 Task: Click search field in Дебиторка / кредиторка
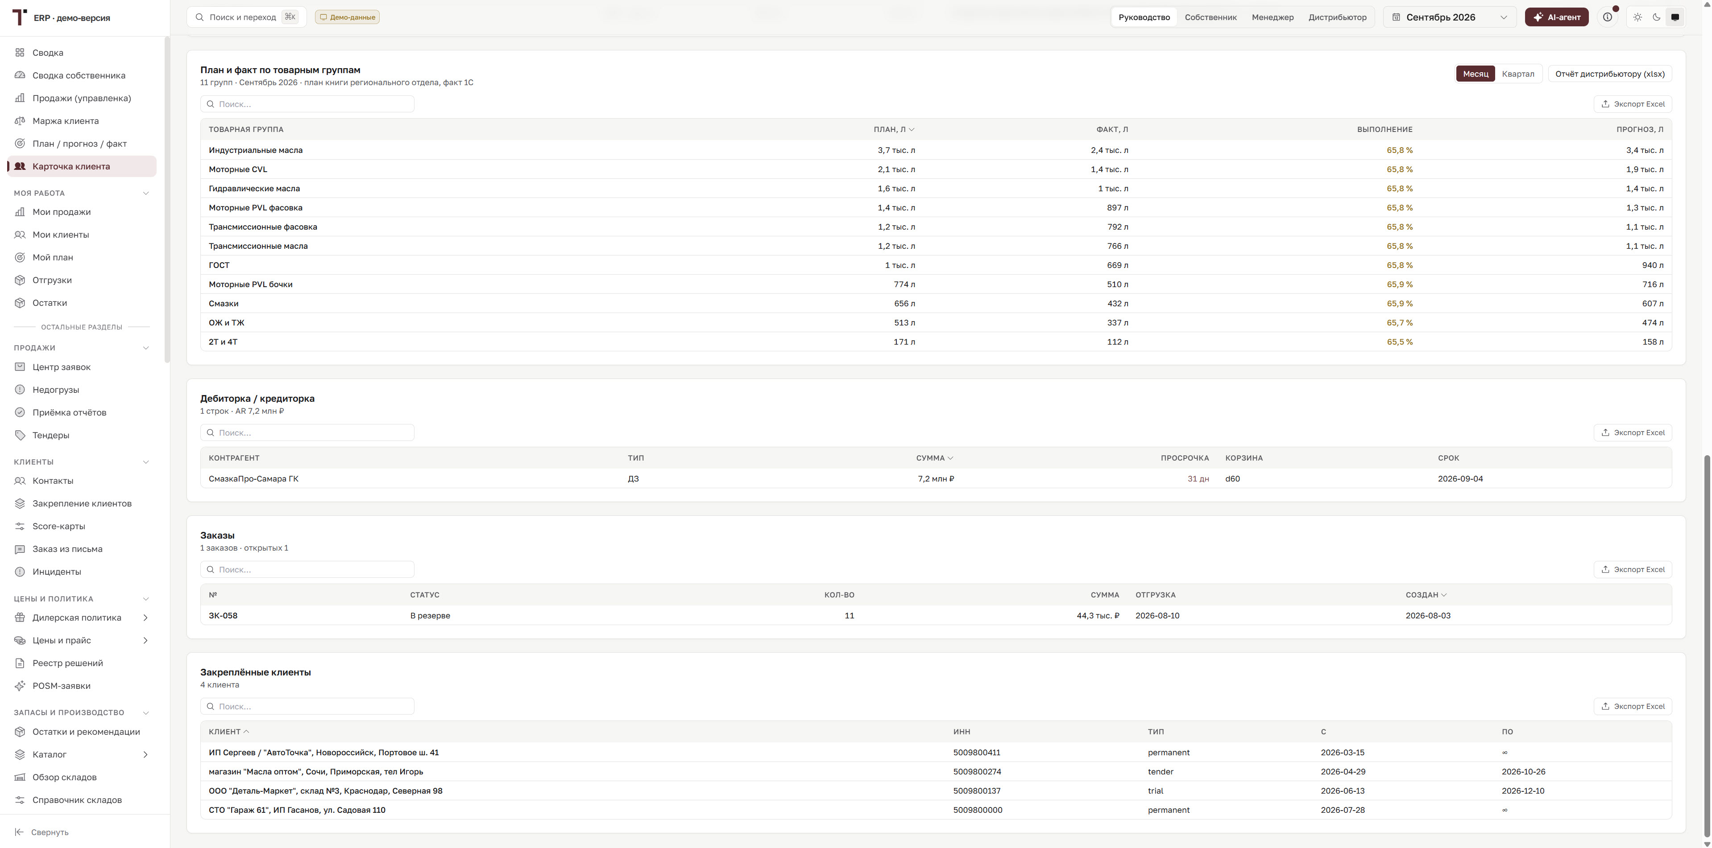click(x=307, y=433)
